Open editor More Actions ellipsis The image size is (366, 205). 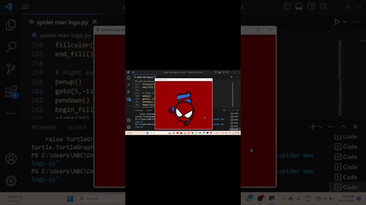(x=237, y=77)
